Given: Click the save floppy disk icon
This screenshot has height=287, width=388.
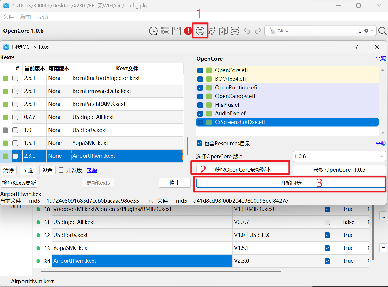Looking at the screenshot, I should (x=176, y=31).
